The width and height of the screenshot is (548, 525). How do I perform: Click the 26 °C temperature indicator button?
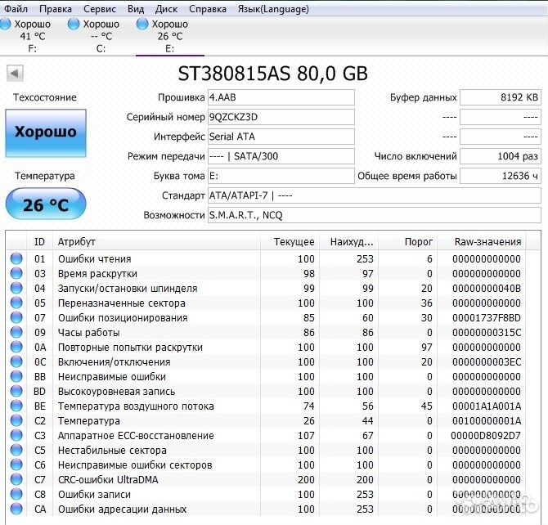46,204
